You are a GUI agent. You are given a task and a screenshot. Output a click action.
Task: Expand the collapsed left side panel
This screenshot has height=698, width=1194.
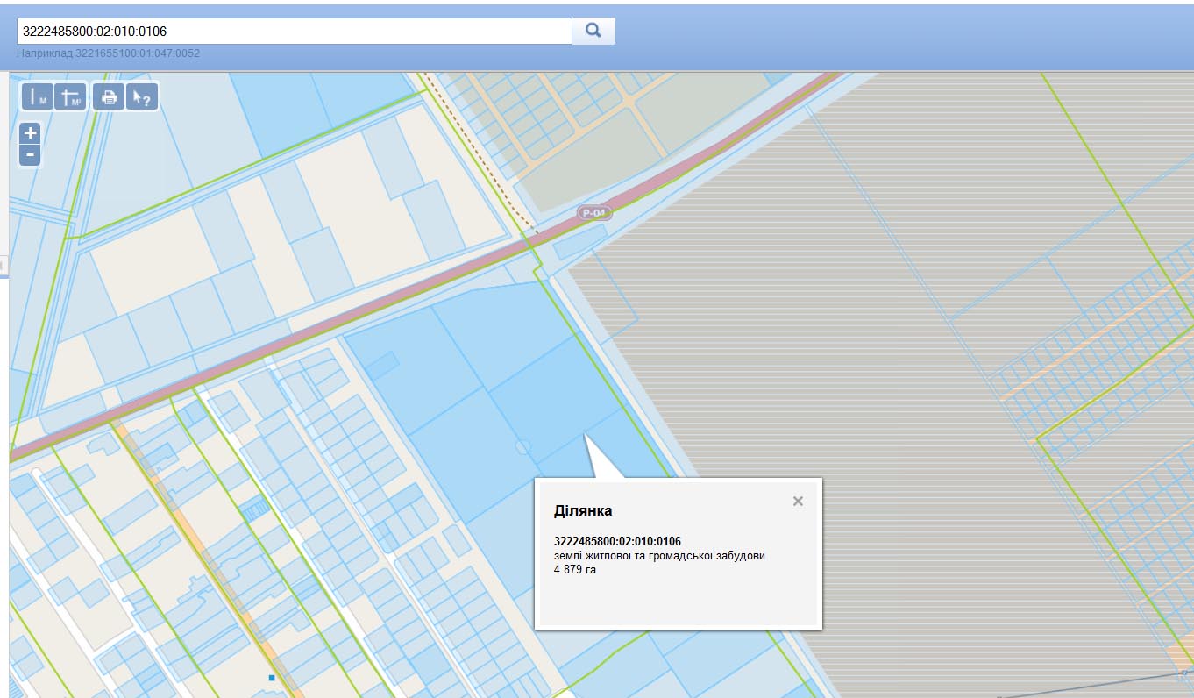[4, 263]
